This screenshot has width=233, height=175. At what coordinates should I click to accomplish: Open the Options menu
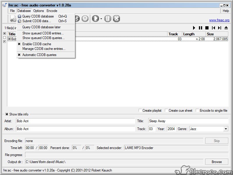coord(38,11)
